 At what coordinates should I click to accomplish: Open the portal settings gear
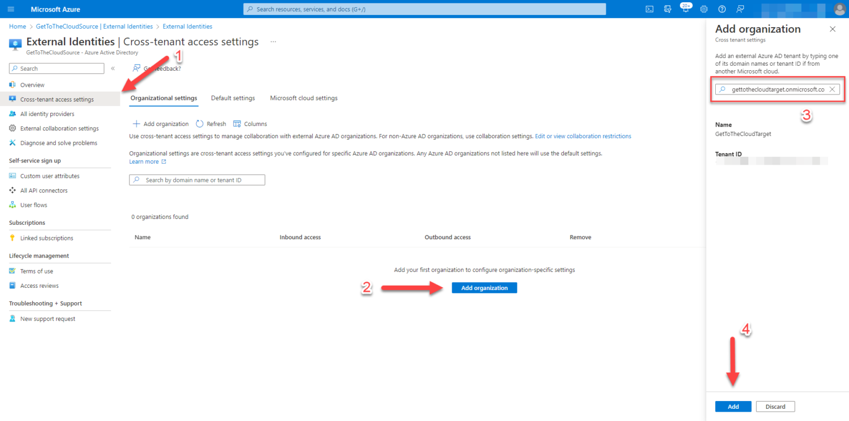pos(704,9)
